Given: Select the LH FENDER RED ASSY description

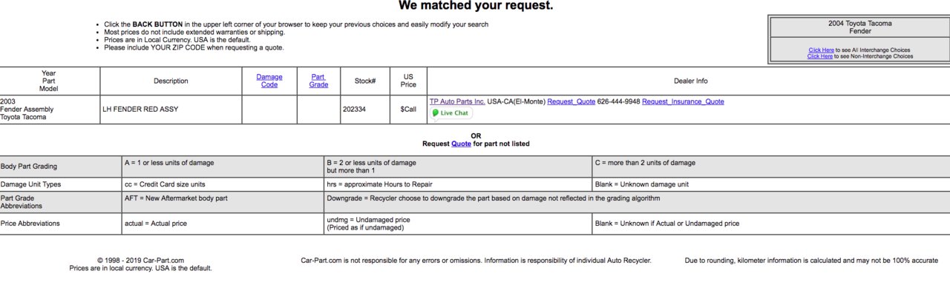Looking at the screenshot, I should pos(140,110).
